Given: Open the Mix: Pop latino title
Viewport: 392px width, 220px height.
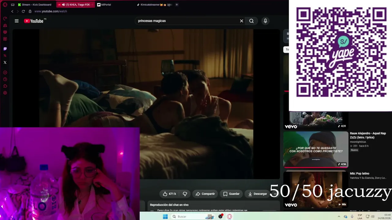Looking at the screenshot, I should point(360,174).
